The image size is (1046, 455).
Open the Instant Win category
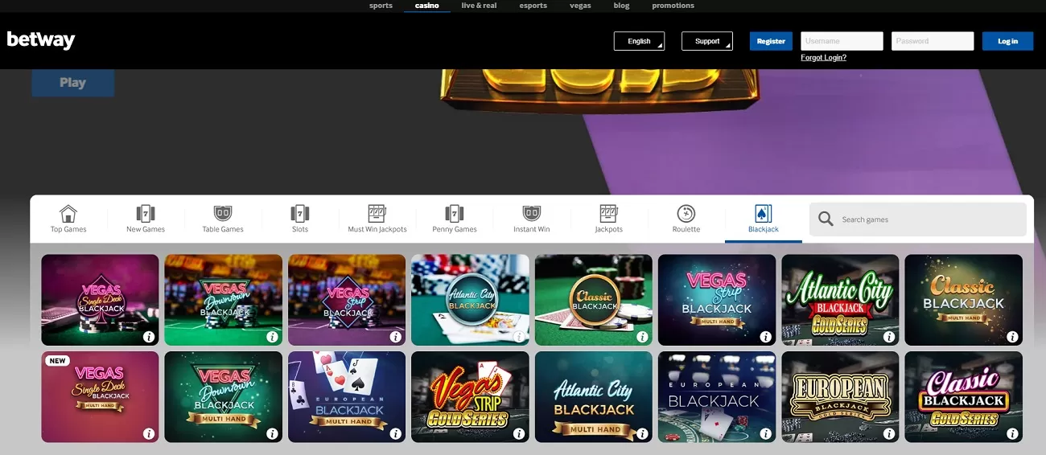[x=532, y=219]
